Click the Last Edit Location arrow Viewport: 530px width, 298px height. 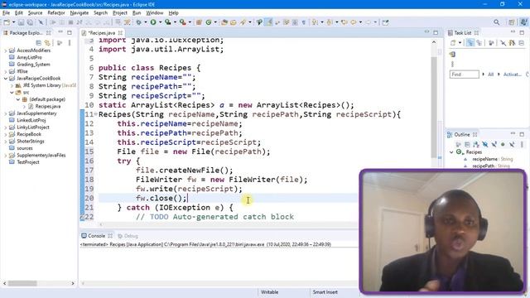[344, 22]
